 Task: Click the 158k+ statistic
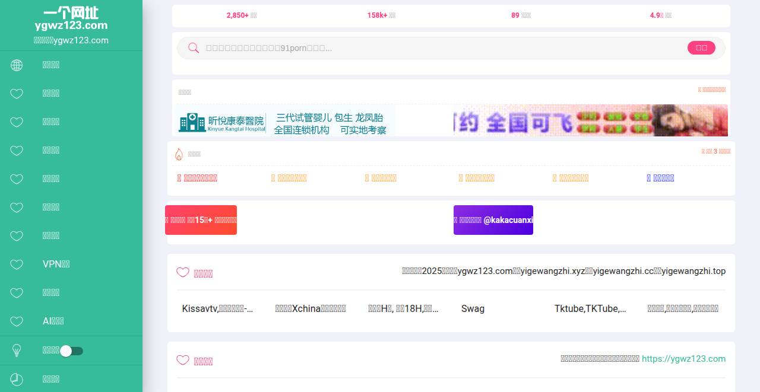coord(381,15)
